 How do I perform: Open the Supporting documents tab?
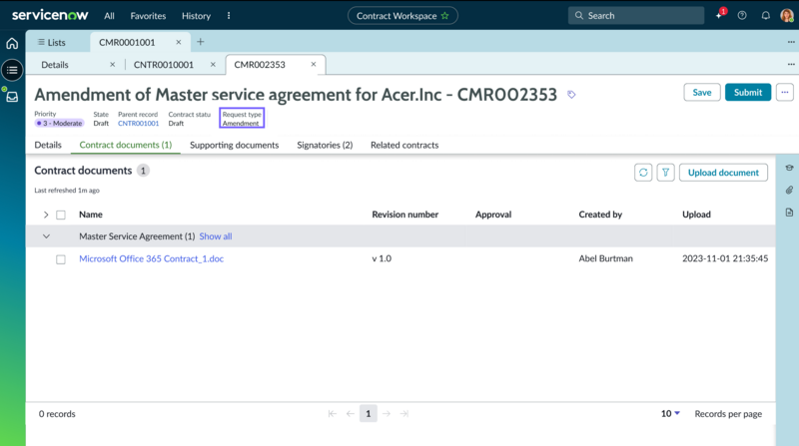pyautogui.click(x=235, y=145)
